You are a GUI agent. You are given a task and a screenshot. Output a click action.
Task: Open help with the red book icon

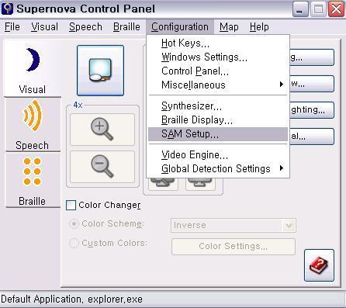point(319,265)
